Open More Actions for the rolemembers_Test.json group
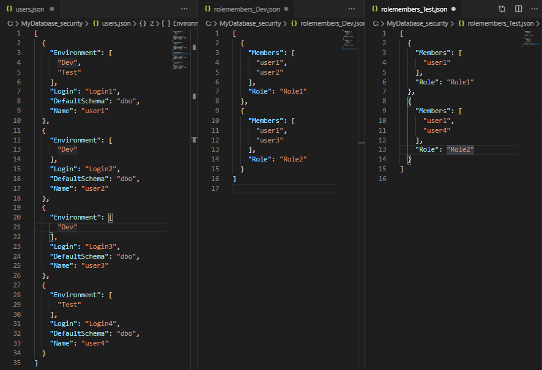Screen dimensions: 542x370 coord(535,9)
